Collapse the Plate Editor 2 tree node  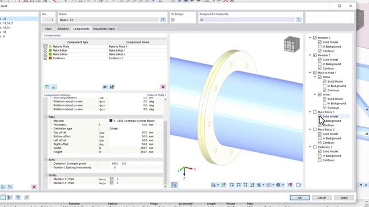pos(310,129)
